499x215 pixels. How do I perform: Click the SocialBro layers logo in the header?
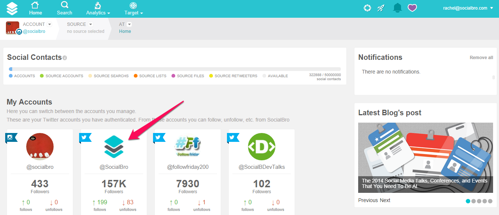pos(12,8)
